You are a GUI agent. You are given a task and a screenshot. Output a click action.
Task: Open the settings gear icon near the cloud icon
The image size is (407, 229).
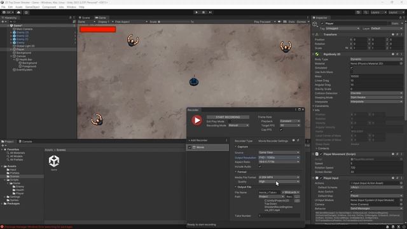click(x=26, y=12)
